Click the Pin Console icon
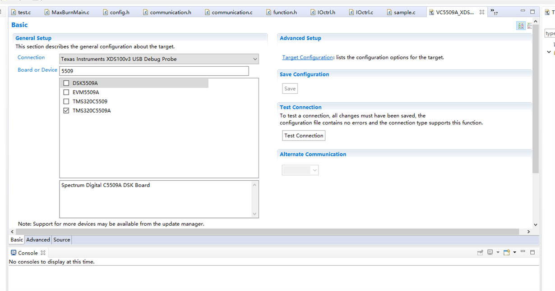This screenshot has height=291, width=555. (x=480, y=253)
